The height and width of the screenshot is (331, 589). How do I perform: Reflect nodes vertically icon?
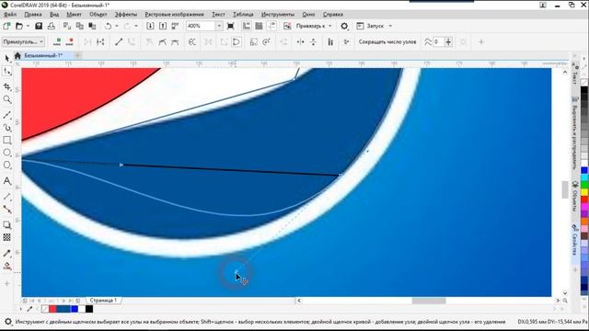[x=313, y=41]
